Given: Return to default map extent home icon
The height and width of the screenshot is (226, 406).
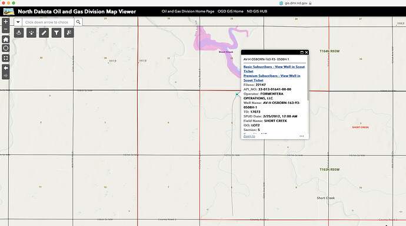Looking at the screenshot, I should [x=6, y=39].
